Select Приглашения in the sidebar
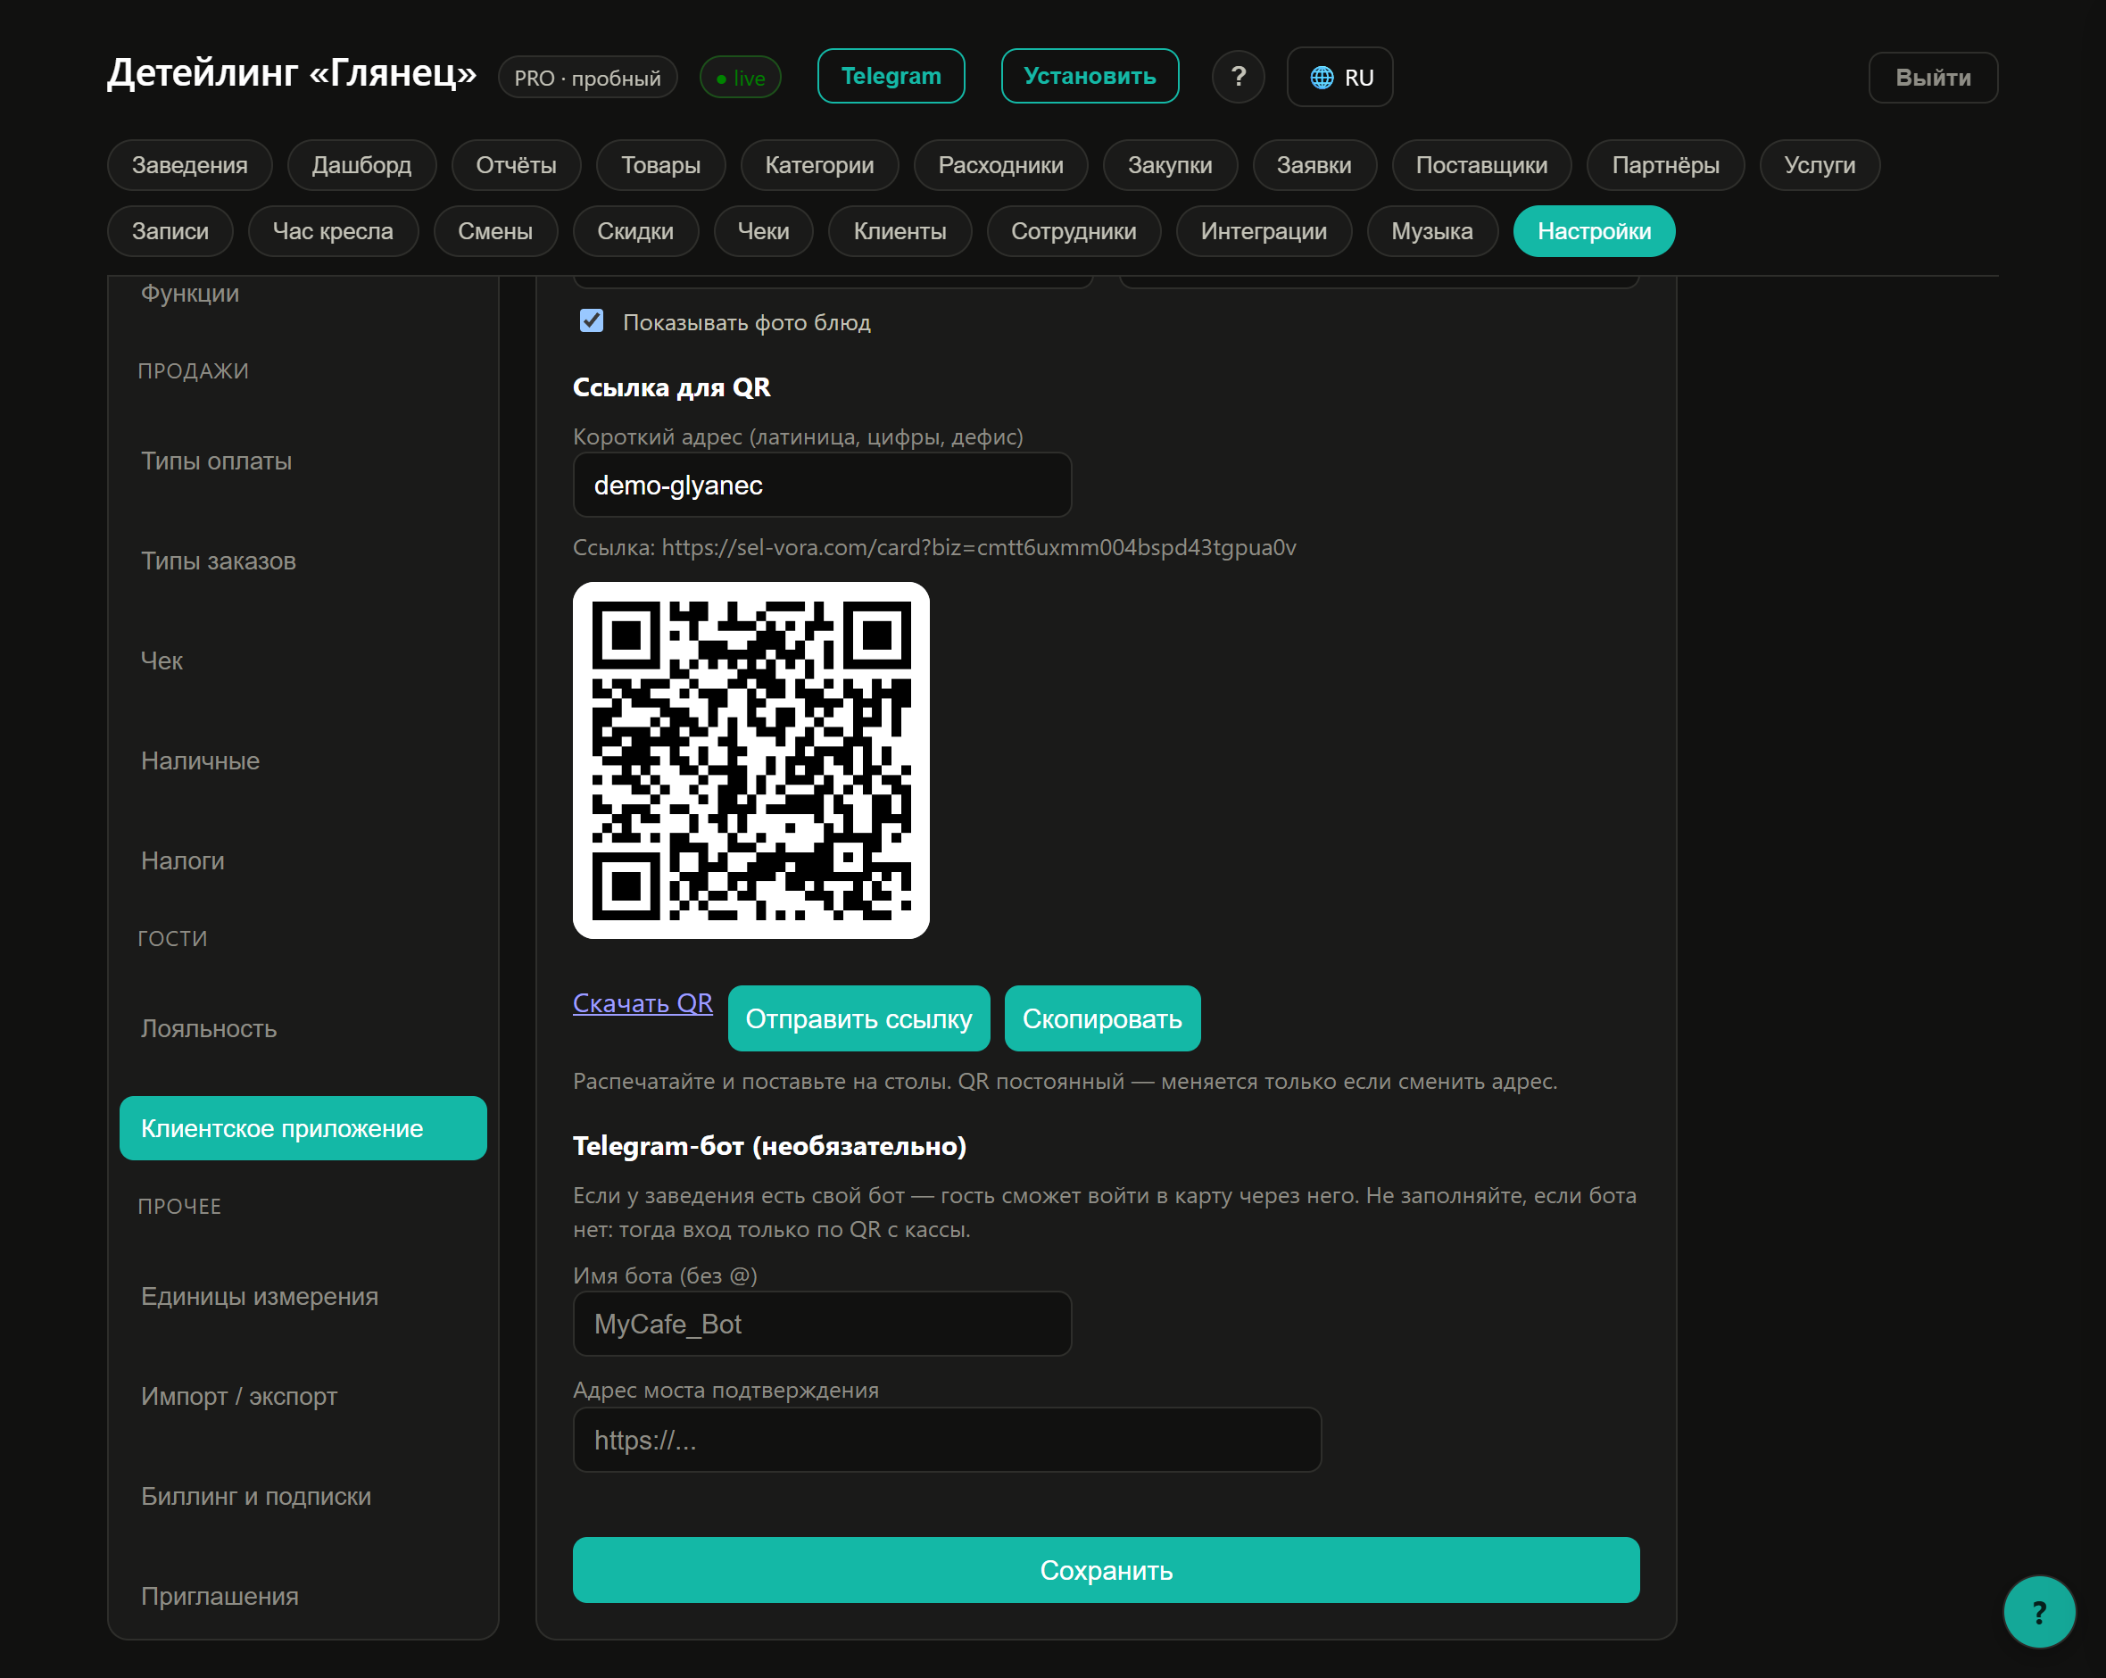The height and width of the screenshot is (1678, 2106). [303, 1595]
